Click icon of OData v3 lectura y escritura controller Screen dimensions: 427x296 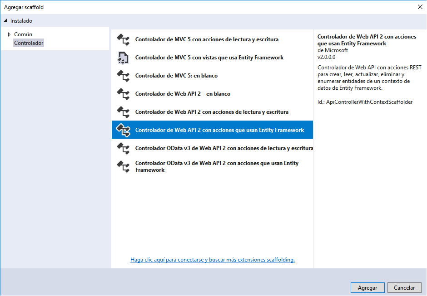click(x=123, y=148)
